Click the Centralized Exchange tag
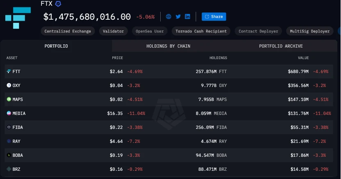The width and height of the screenshot is (341, 179). click(68, 31)
